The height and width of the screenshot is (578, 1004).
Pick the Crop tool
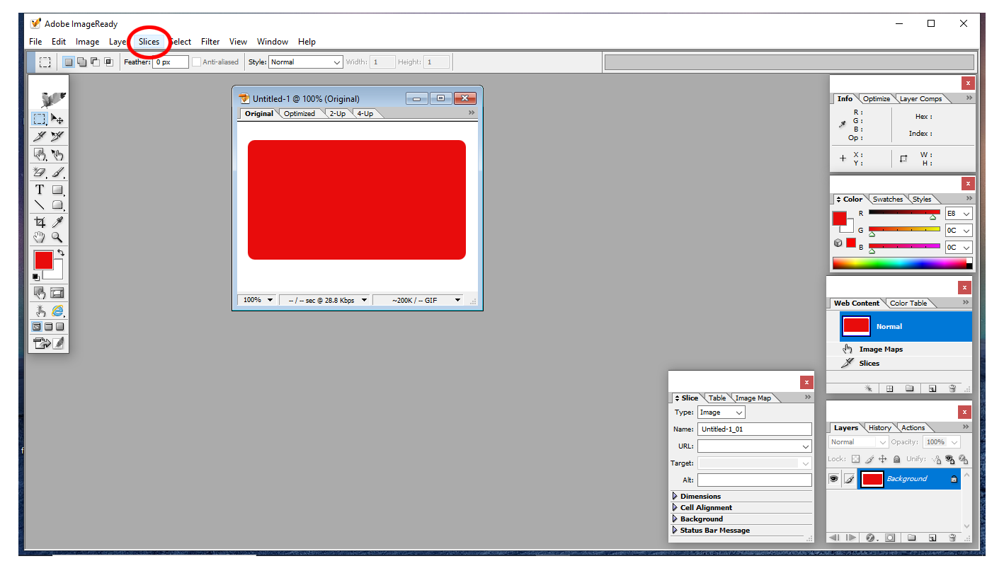pos(40,222)
